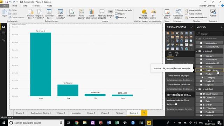
Task: Click Copiar formato button
Action: click(x=16, y=17)
